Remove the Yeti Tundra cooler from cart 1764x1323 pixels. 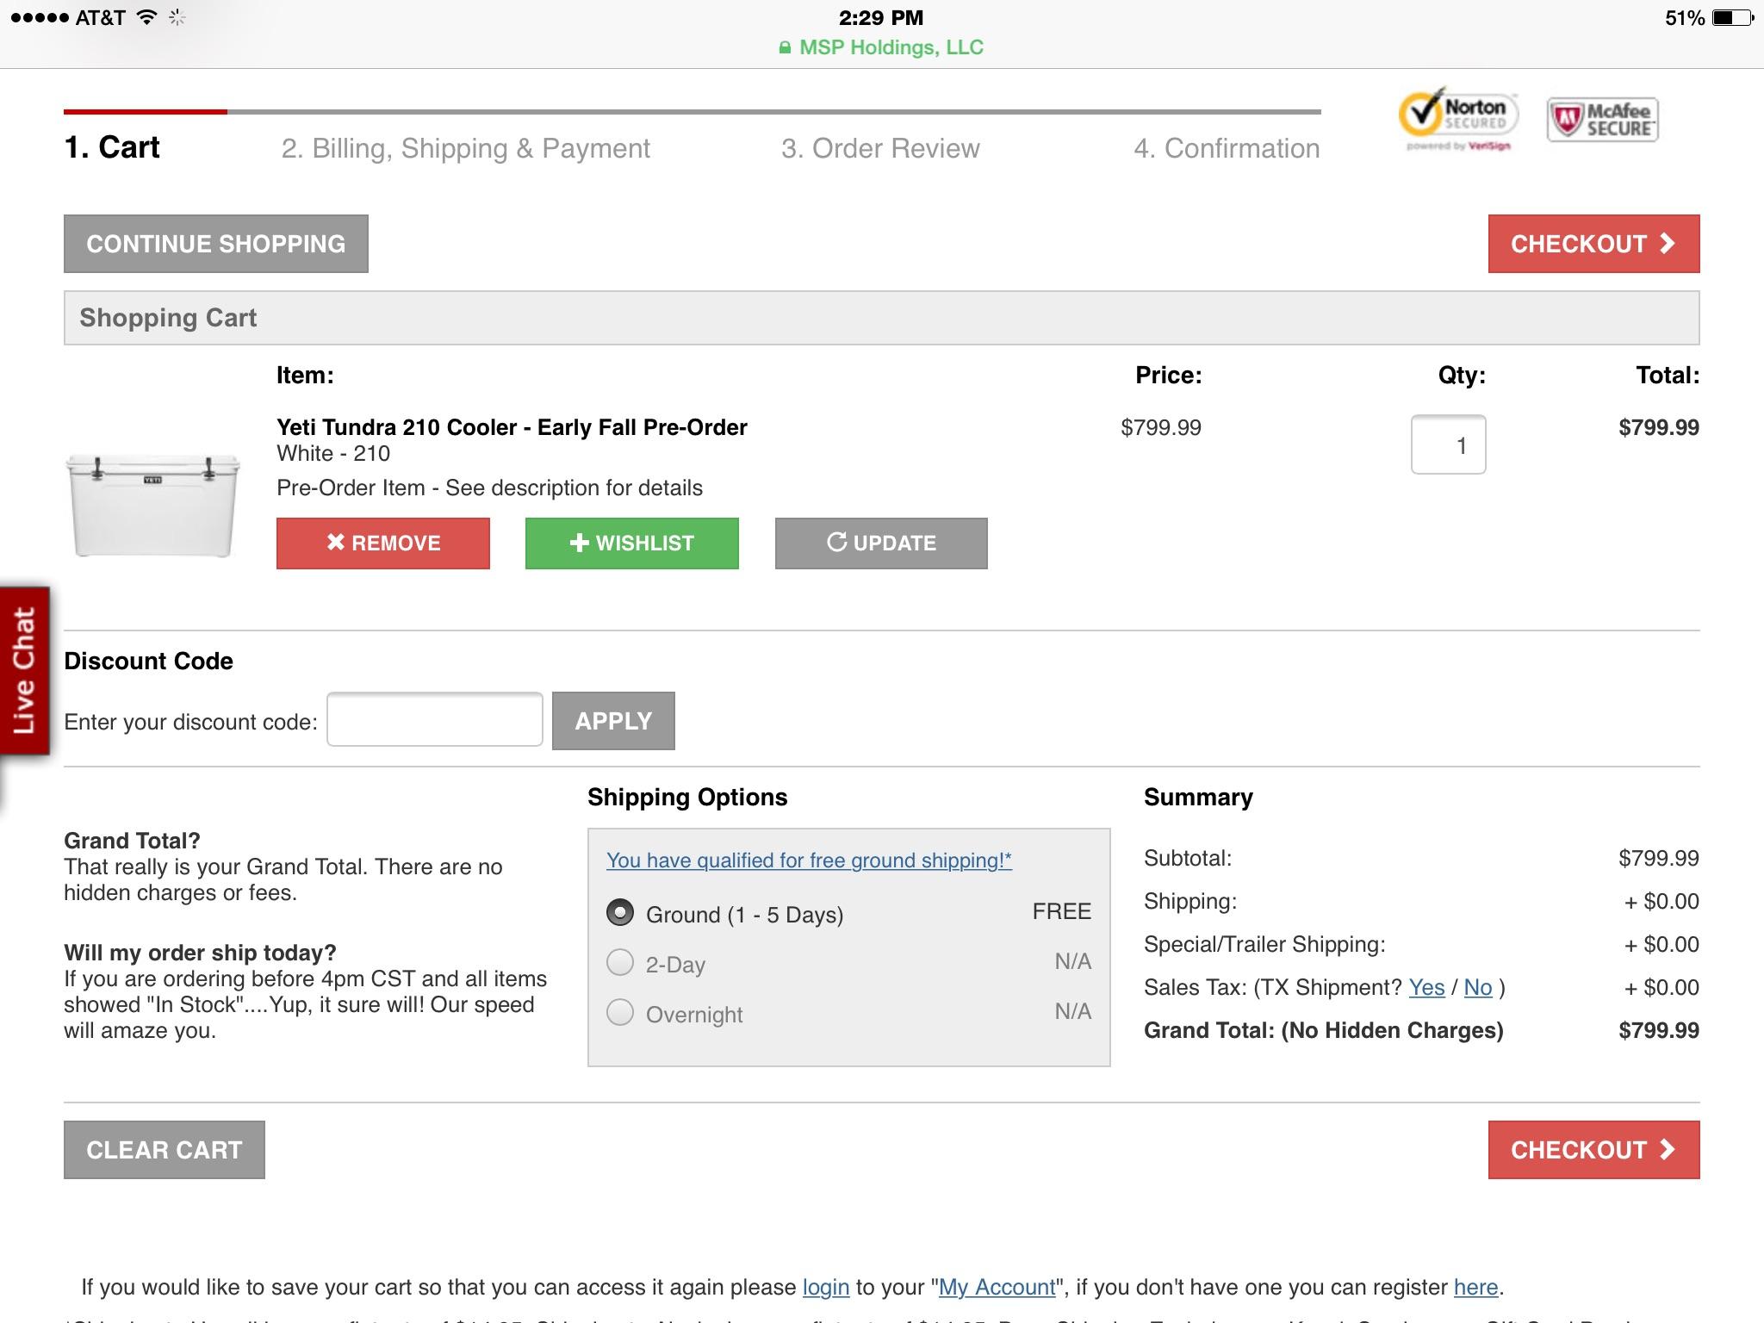pyautogui.click(x=382, y=543)
